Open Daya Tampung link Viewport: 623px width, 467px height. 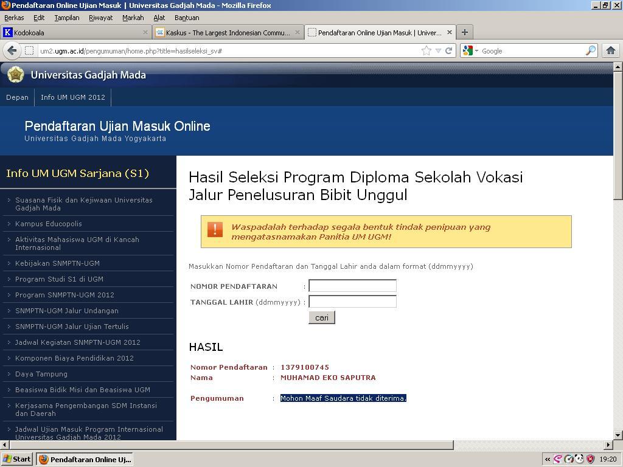click(41, 374)
